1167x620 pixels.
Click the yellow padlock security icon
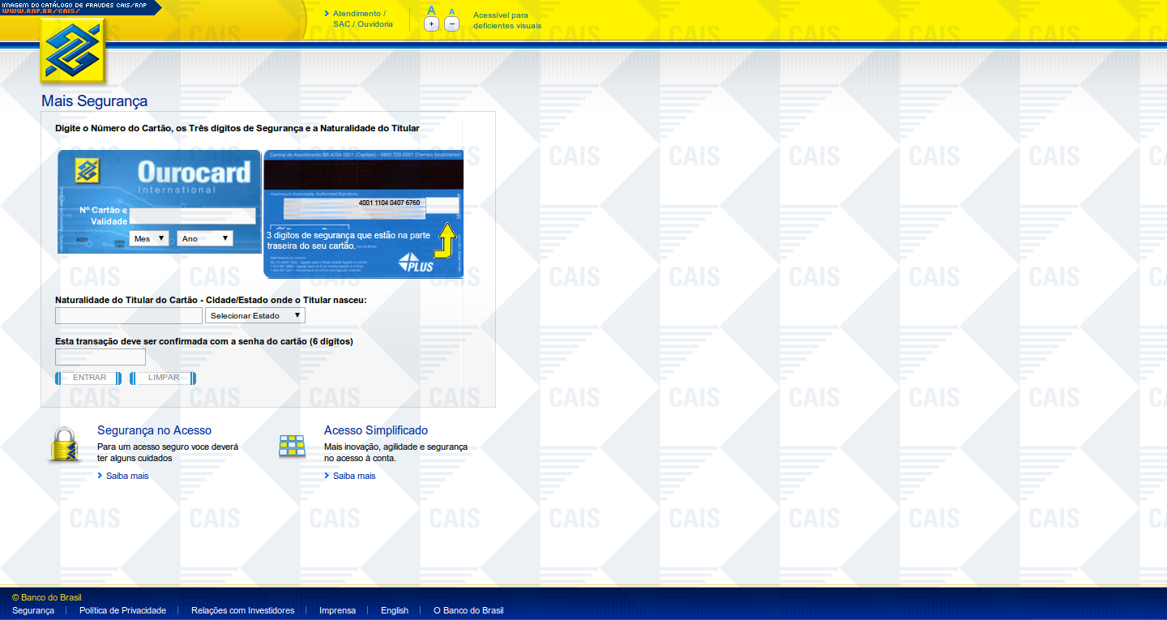tap(65, 445)
